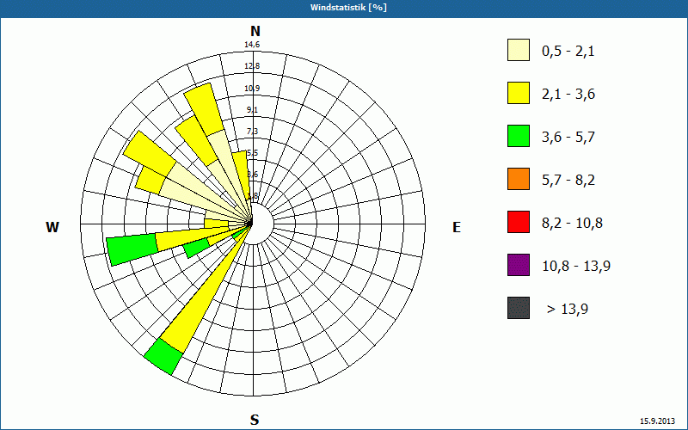Click the purple 10,8 - 13,9 legend swatch
This screenshot has height=430, width=688.
pyautogui.click(x=519, y=265)
